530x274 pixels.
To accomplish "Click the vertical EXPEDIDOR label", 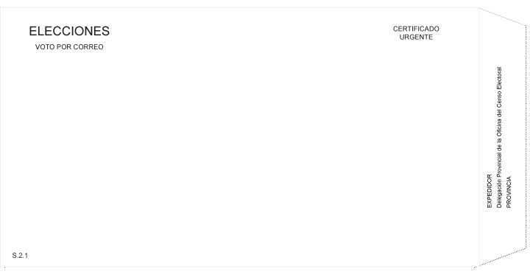I will coord(490,191).
